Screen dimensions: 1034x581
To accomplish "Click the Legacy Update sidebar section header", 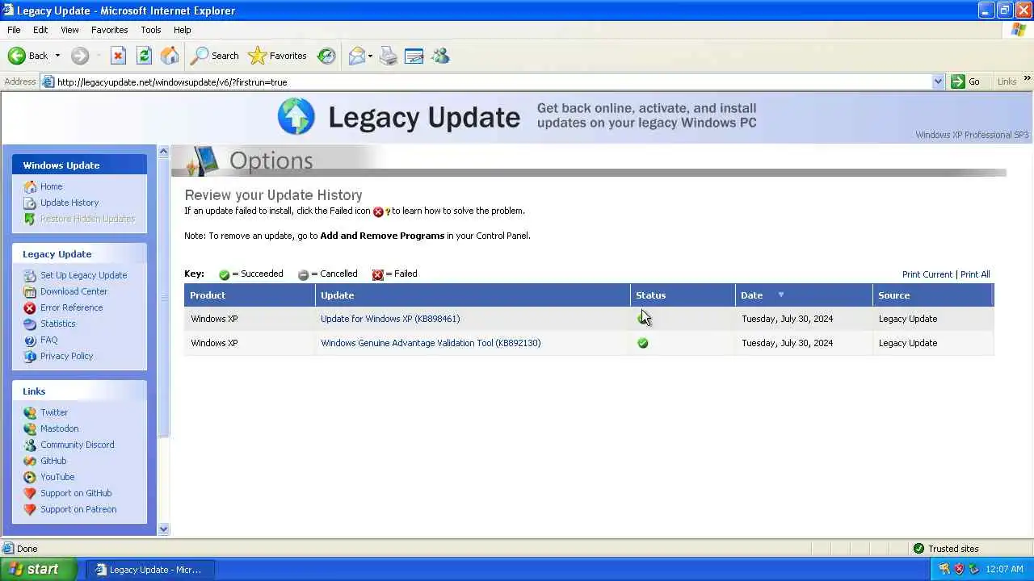I will point(79,253).
